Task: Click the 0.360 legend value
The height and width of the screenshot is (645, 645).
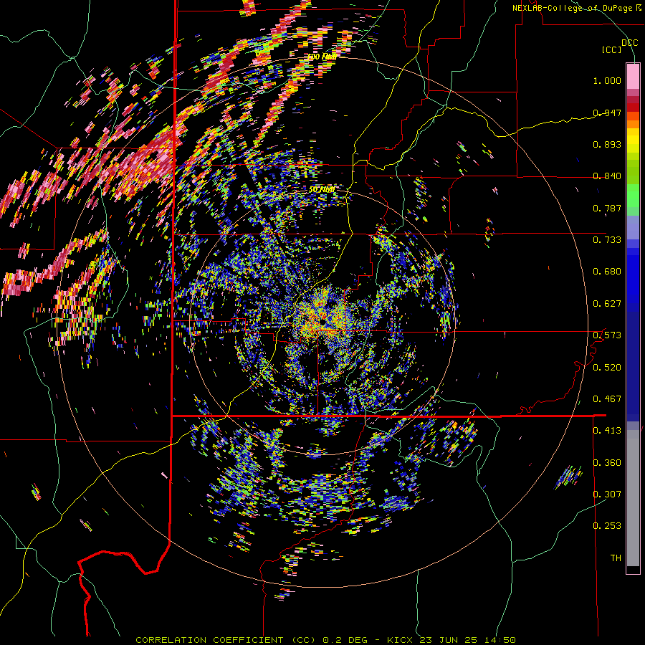Action: (x=607, y=463)
